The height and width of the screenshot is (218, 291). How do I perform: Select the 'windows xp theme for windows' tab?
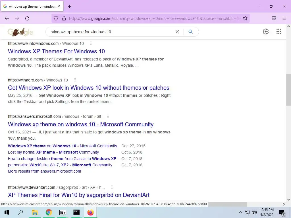point(32,7)
